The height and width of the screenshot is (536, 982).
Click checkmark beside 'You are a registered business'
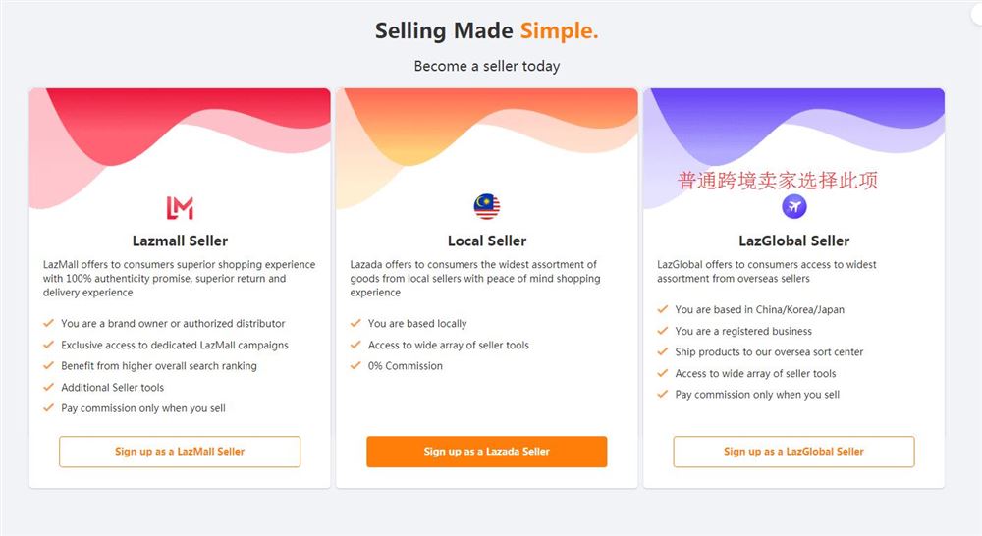[x=662, y=331]
